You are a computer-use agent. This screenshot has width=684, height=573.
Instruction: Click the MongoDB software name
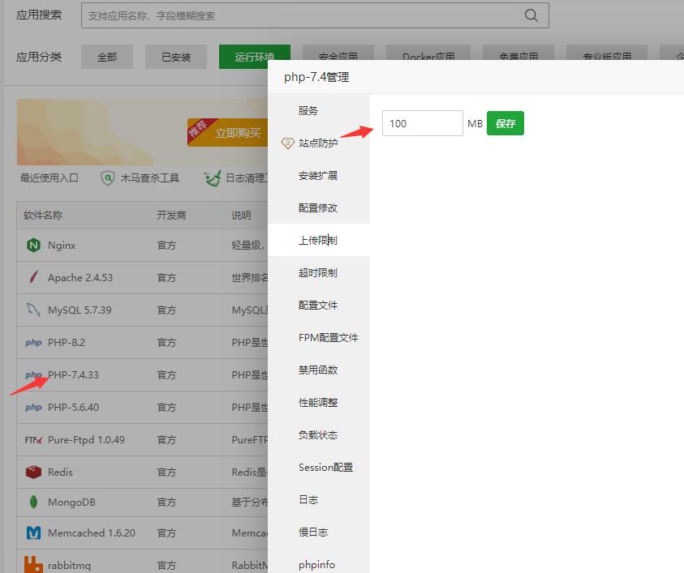(x=71, y=502)
